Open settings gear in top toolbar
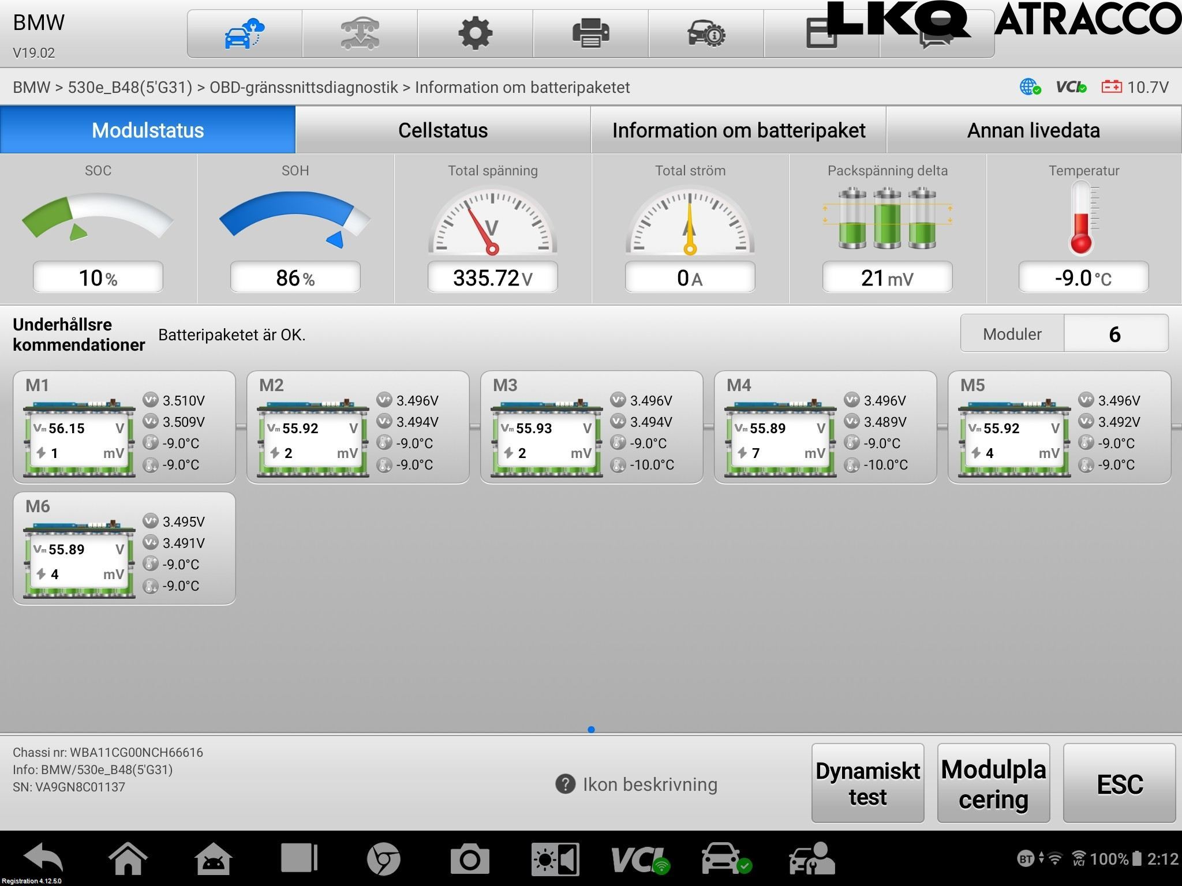The width and height of the screenshot is (1182, 886). (475, 33)
